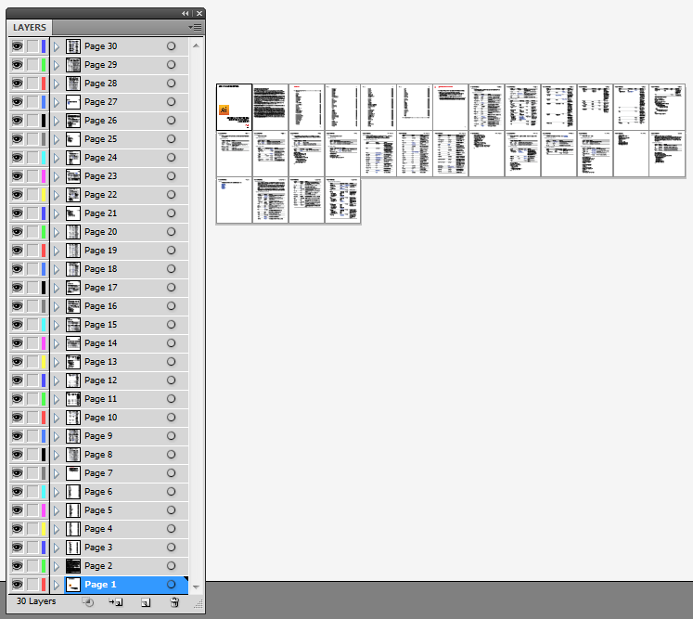Click Create New Sublayer icon
The height and width of the screenshot is (619, 693).
pyautogui.click(x=116, y=602)
